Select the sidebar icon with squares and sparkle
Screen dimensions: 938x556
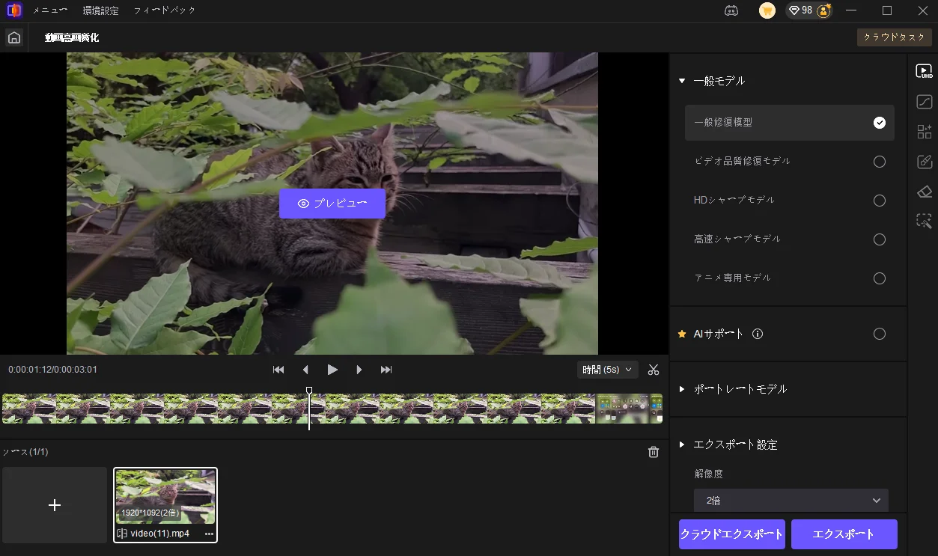tap(924, 132)
